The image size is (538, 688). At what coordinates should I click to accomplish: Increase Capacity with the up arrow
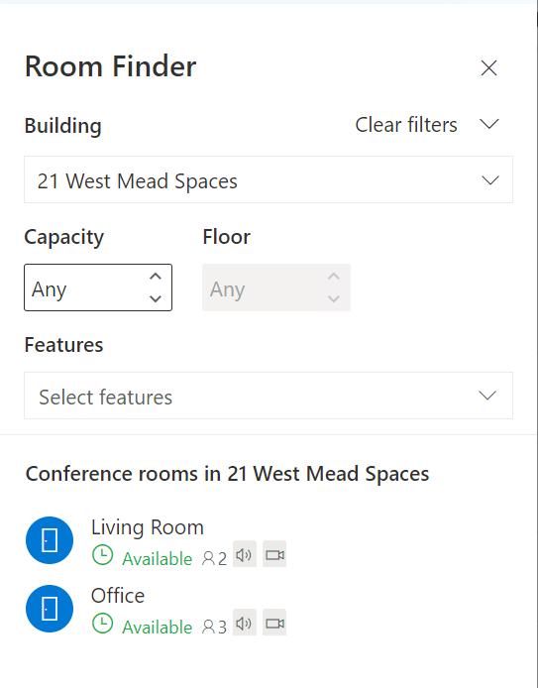156,277
